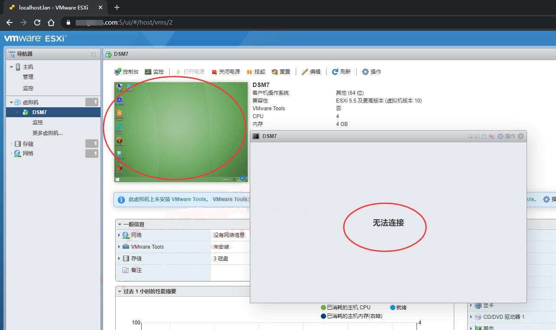Screen dimensions: 556x330
Task: Reload the page using browser reload icon
Action: 37,22
